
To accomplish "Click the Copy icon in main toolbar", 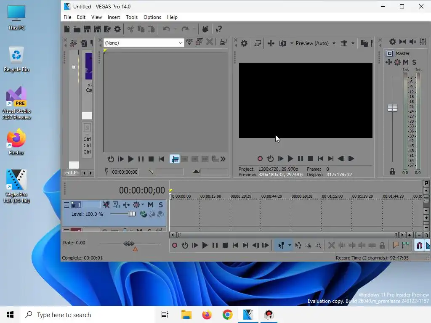I will click(x=141, y=29).
